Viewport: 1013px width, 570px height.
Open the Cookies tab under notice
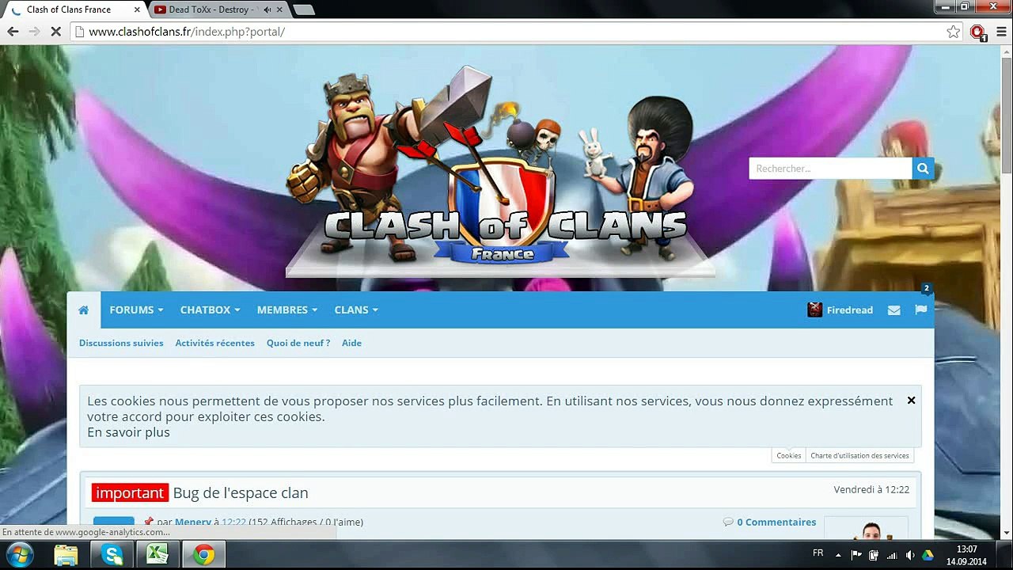[789, 455]
